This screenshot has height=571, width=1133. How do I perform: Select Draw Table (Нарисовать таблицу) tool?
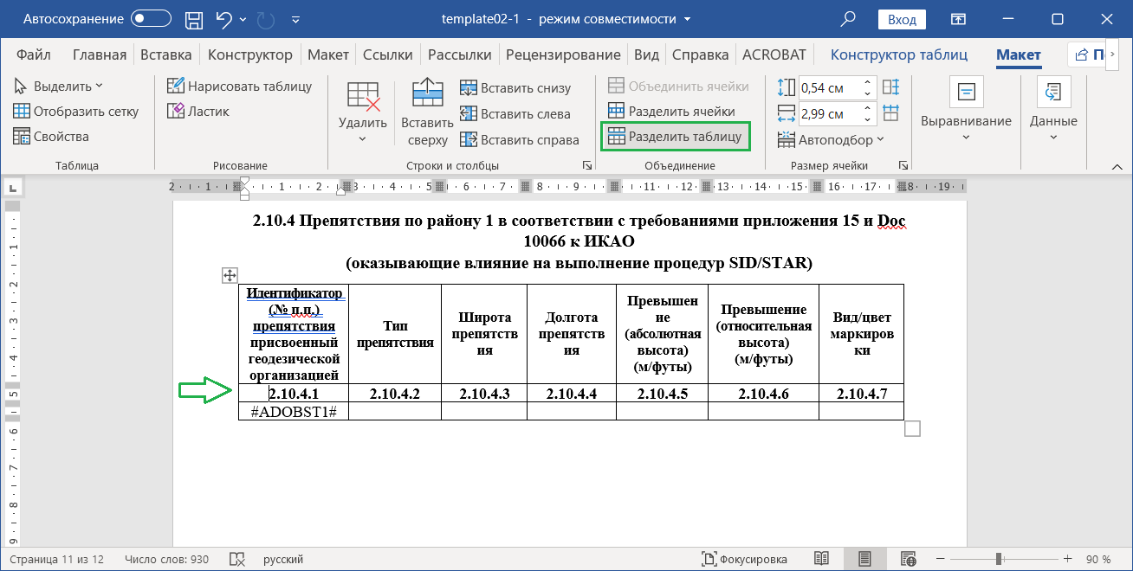coord(239,86)
